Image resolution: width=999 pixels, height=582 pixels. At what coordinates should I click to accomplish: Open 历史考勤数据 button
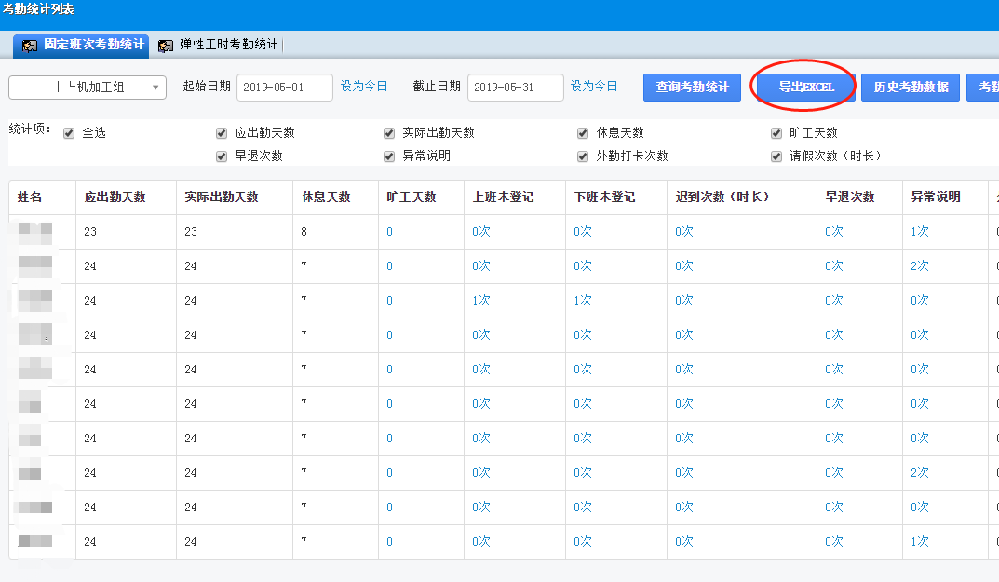pyautogui.click(x=911, y=87)
